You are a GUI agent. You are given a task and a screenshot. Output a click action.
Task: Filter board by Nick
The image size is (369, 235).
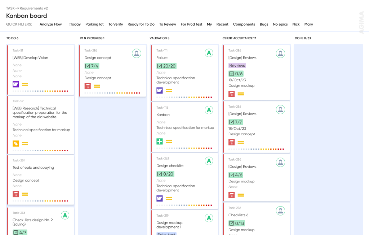296,24
